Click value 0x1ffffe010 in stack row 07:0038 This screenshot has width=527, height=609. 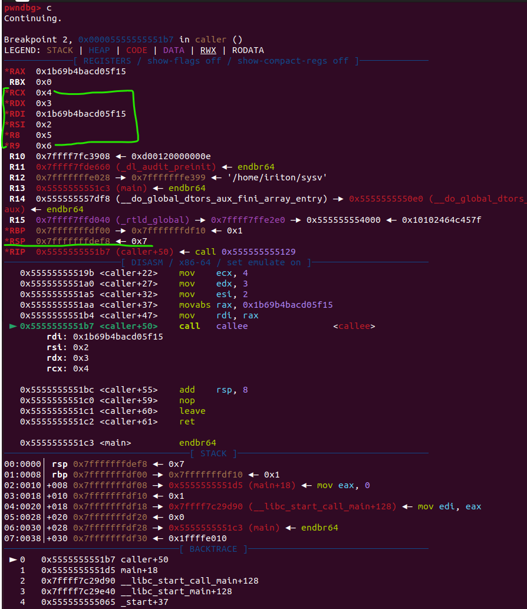[197, 538]
